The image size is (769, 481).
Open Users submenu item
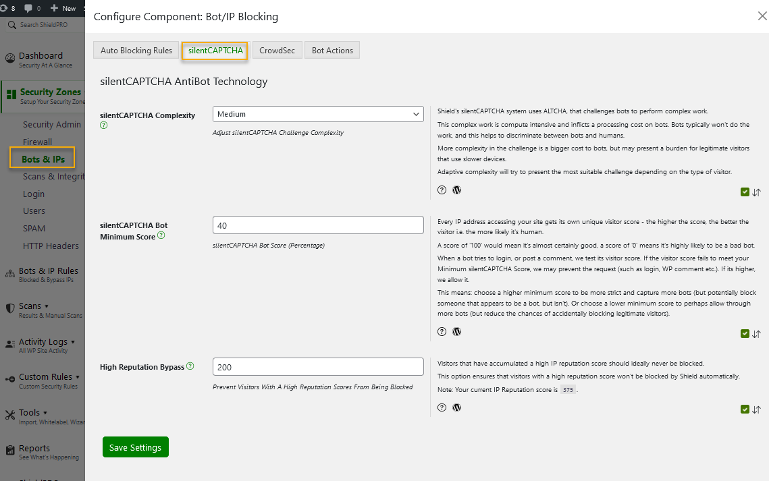pyautogui.click(x=34, y=210)
